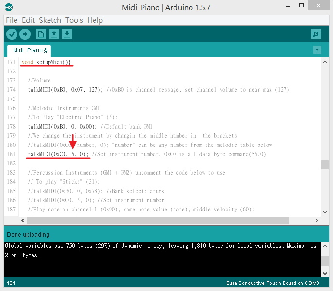Close the Arduino window
The image size is (333, 291).
318,5
